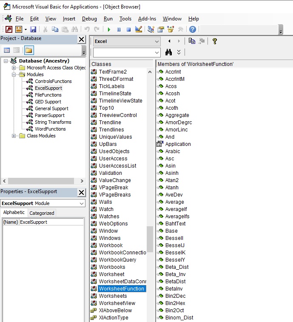Select the Worksheets class in the list
Image resolution: width=293 pixels, height=322 pixels.
pos(113,296)
